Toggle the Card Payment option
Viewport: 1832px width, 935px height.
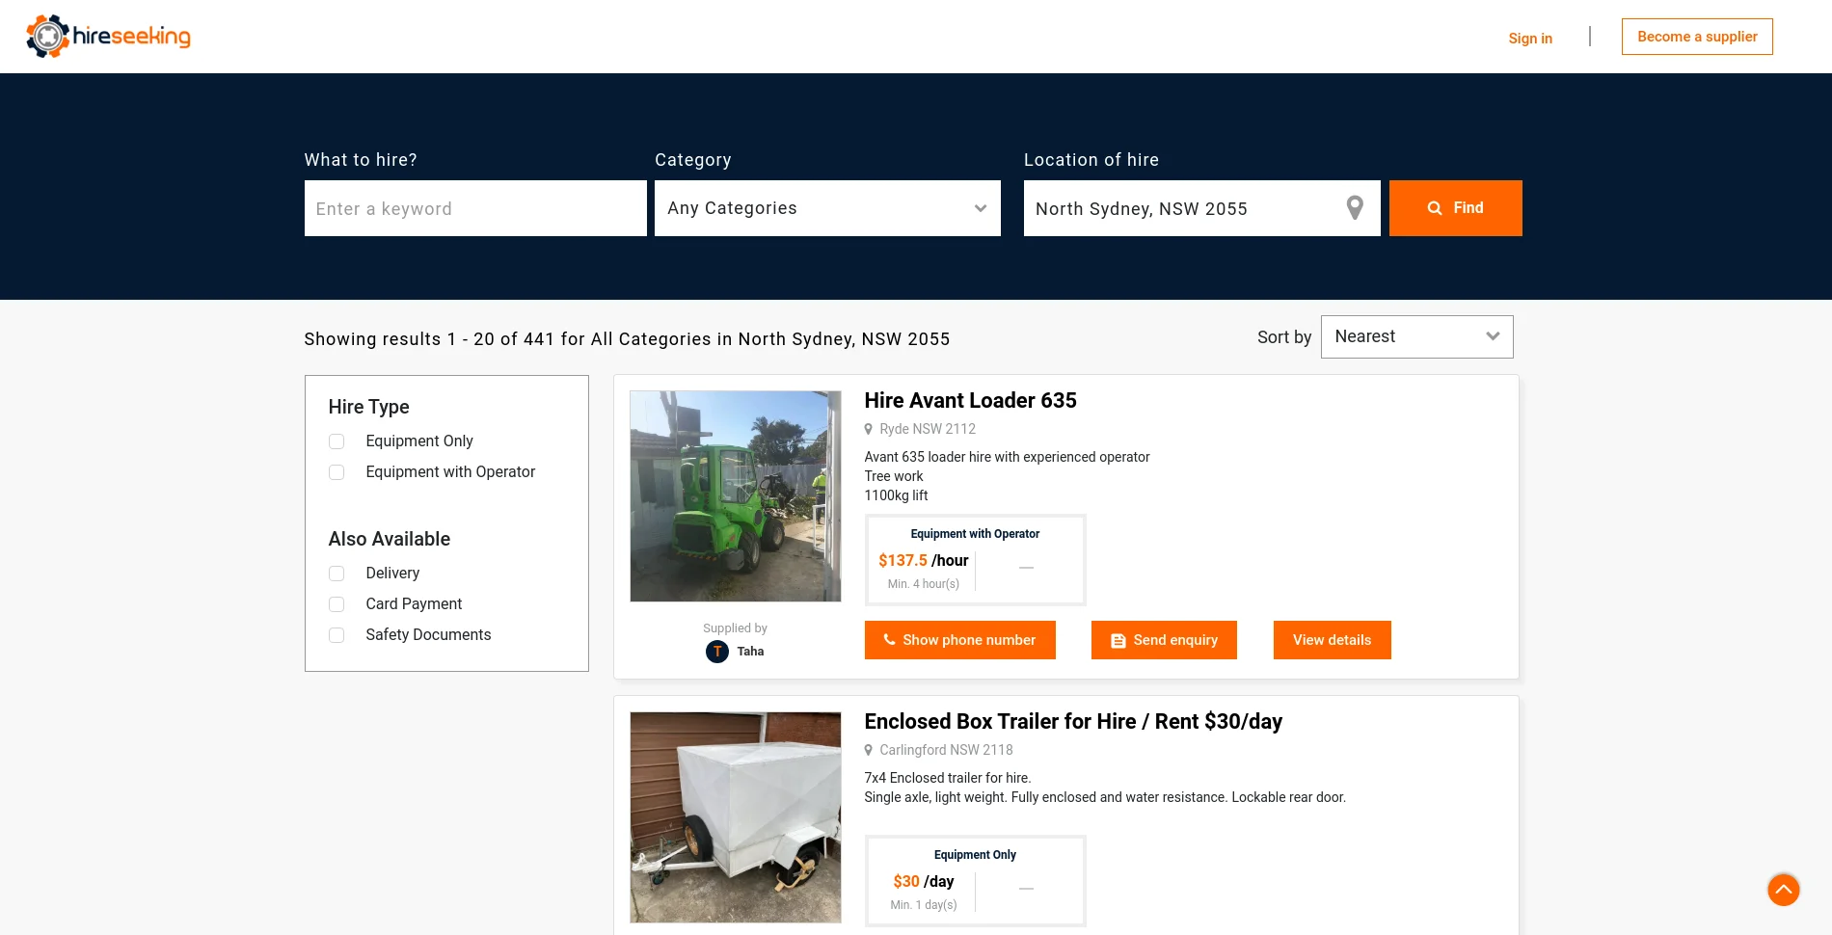coord(337,604)
